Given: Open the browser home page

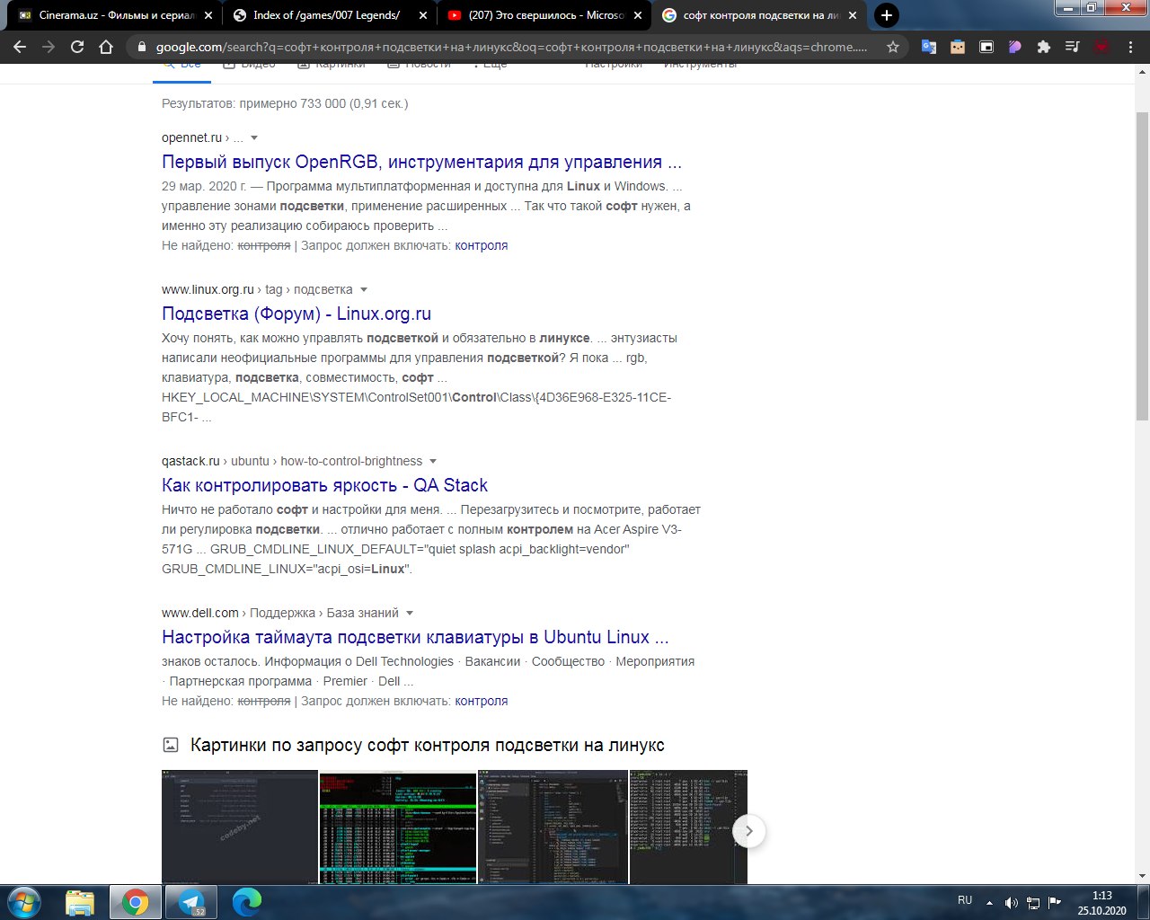Looking at the screenshot, I should (x=106, y=47).
